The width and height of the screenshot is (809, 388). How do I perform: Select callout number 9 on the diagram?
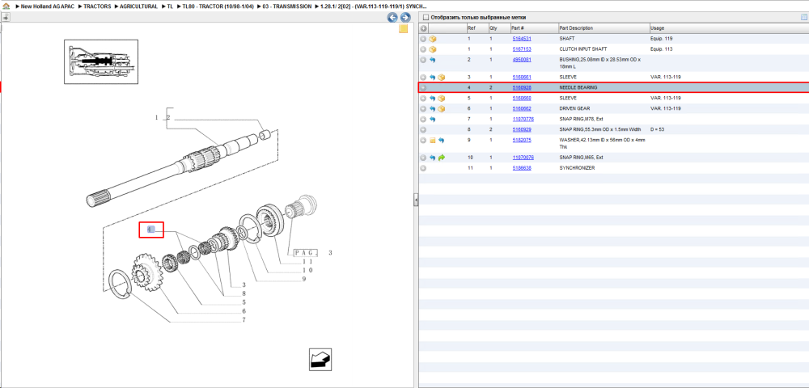(x=304, y=279)
